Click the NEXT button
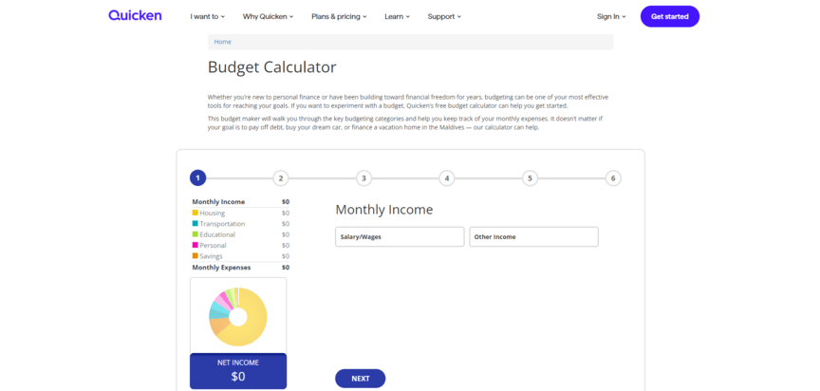 pos(361,379)
